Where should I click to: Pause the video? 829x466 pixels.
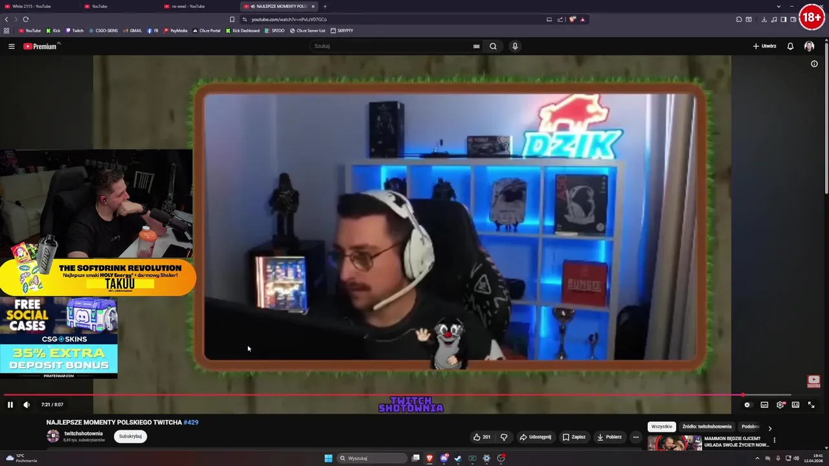10,405
